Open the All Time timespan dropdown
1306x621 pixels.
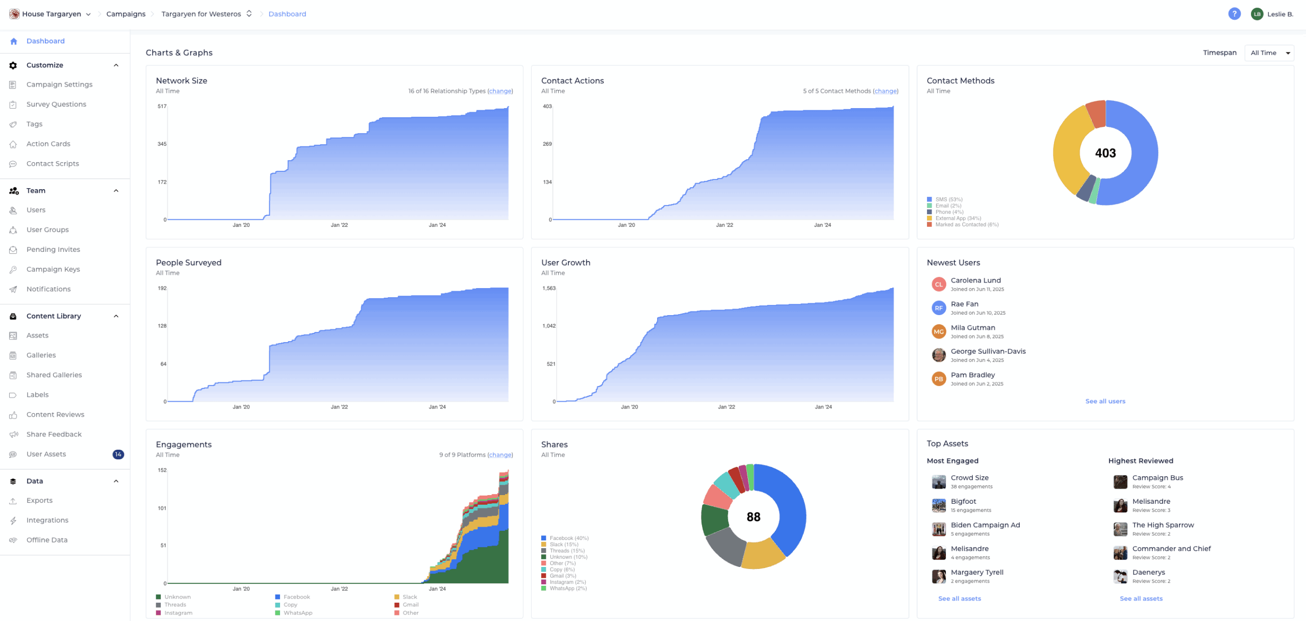pos(1269,53)
